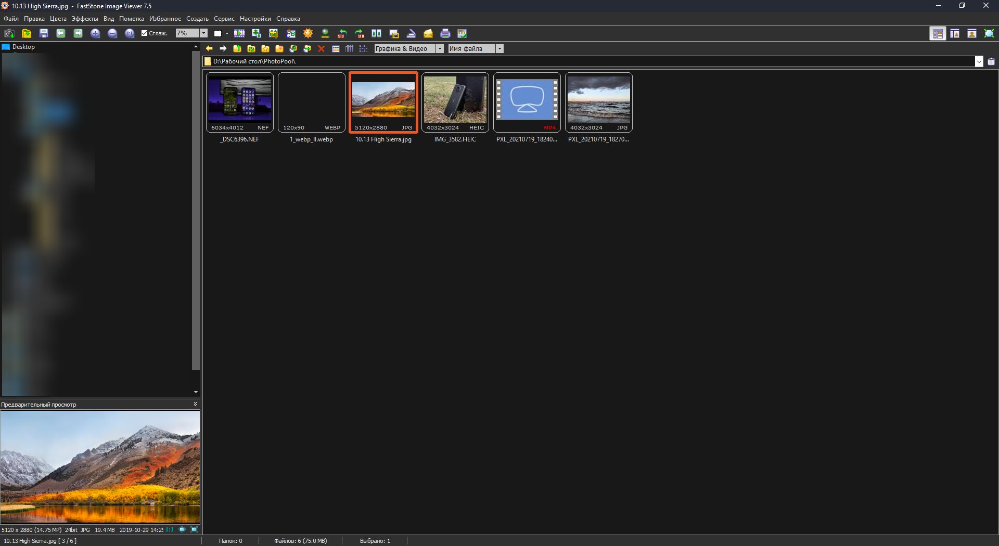This screenshot has height=546, width=999.
Task: Open the Правка menu
Action: pos(34,19)
